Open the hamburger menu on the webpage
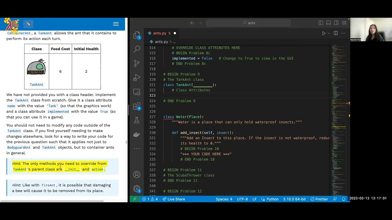 pyautogui.click(x=116, y=24)
